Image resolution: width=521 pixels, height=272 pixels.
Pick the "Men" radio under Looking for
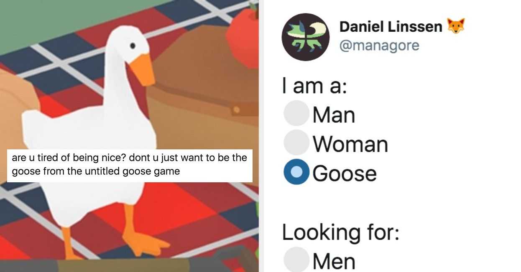click(296, 260)
